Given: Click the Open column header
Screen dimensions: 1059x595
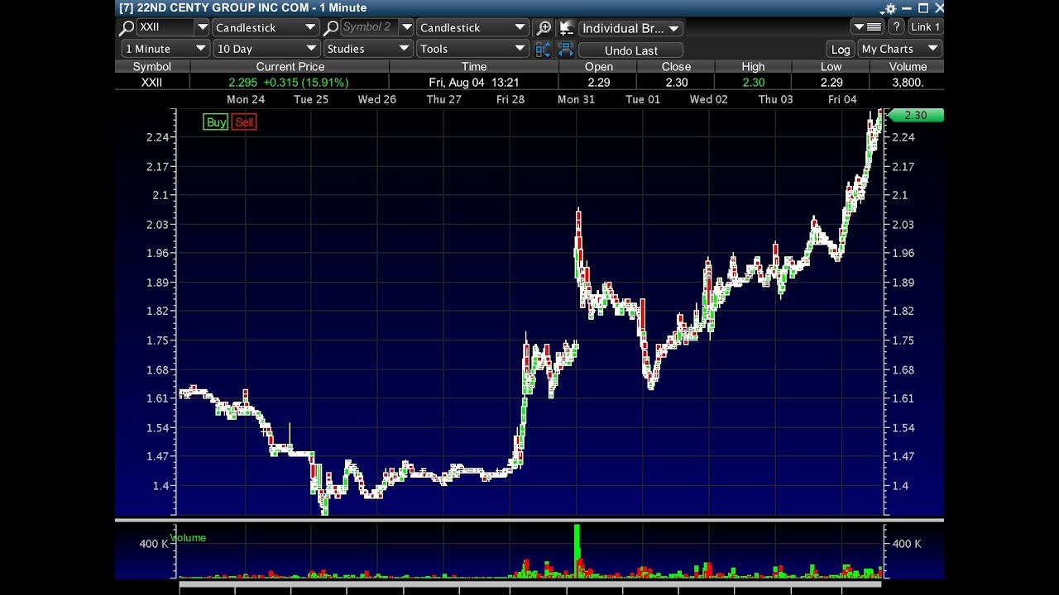Looking at the screenshot, I should 599,67.
